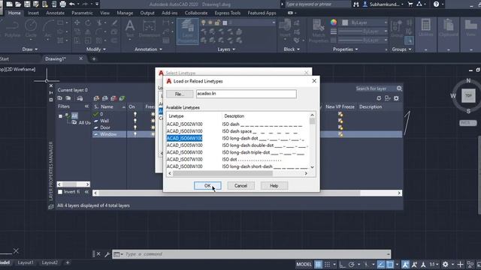Expand the Properties panel dropdown
481x270 pixels.
pyautogui.click(x=345, y=49)
